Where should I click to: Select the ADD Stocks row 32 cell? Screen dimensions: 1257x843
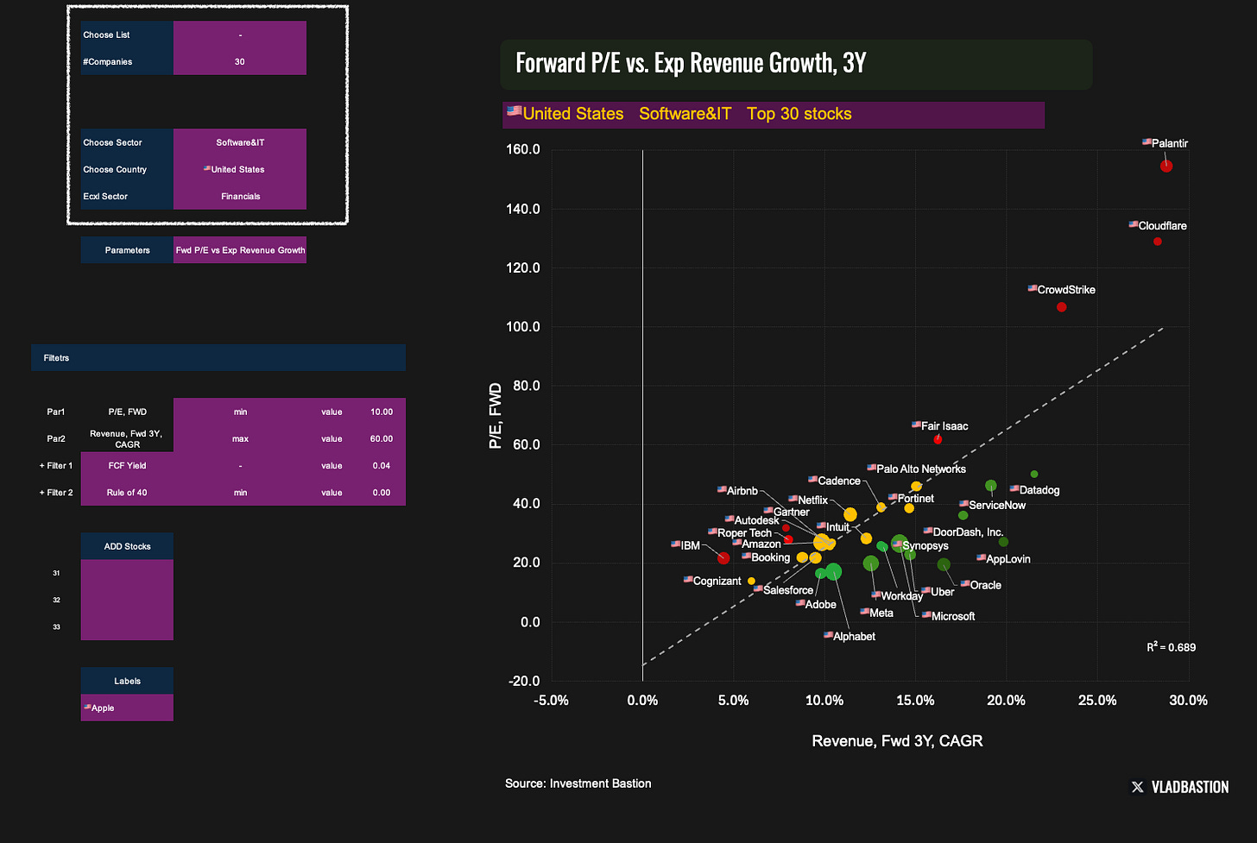tap(127, 600)
